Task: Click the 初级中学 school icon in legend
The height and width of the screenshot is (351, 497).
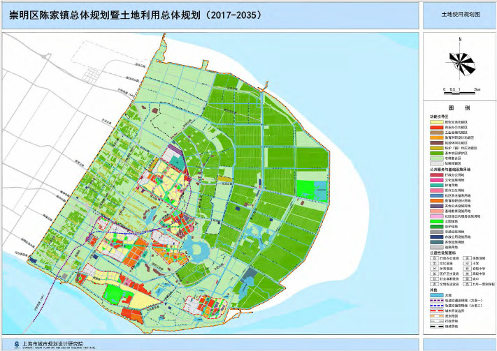Action: click(x=467, y=269)
